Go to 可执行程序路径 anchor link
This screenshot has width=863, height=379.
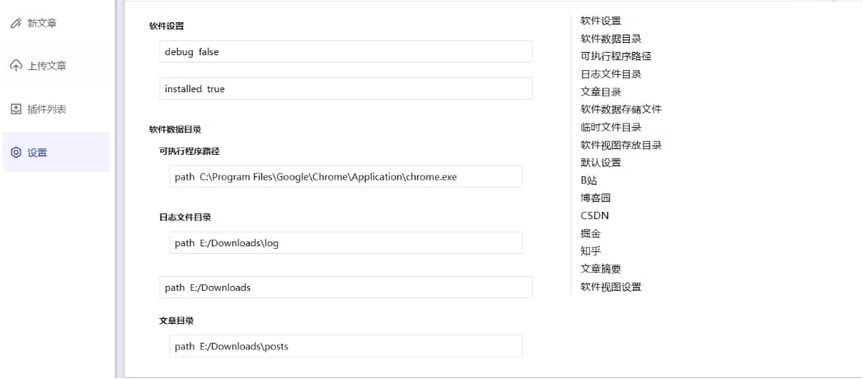click(x=616, y=56)
